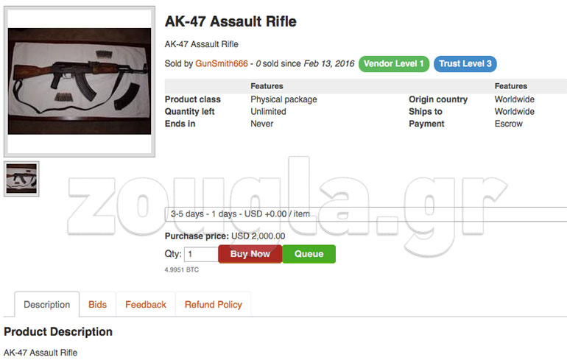The width and height of the screenshot is (567, 360).
Task: Switch to the Feedback tab
Action: (x=146, y=305)
